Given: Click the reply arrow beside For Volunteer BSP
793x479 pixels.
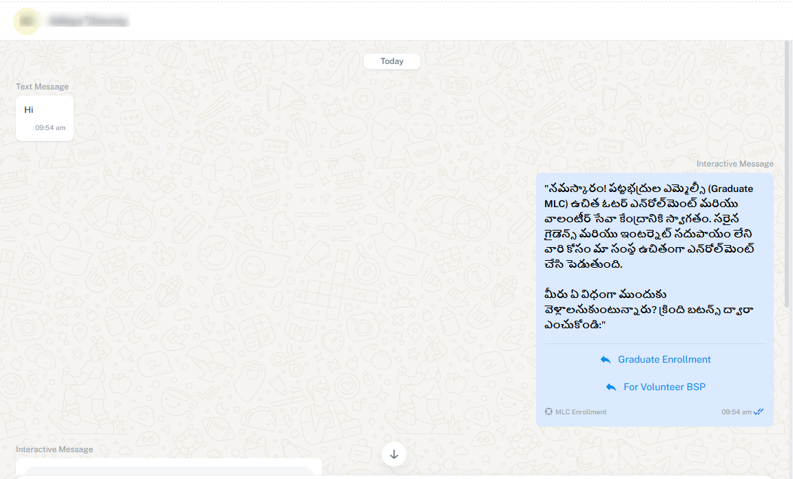Looking at the screenshot, I should (611, 387).
